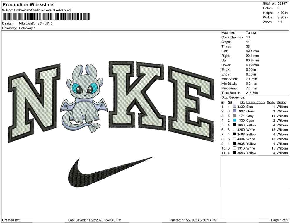Click the black Nike swoosh design
Image resolution: width=290 pixels, height=223 pixels.
tap(110, 171)
